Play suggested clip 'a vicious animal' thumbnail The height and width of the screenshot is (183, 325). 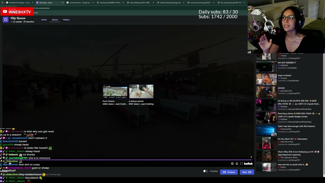click(141, 91)
